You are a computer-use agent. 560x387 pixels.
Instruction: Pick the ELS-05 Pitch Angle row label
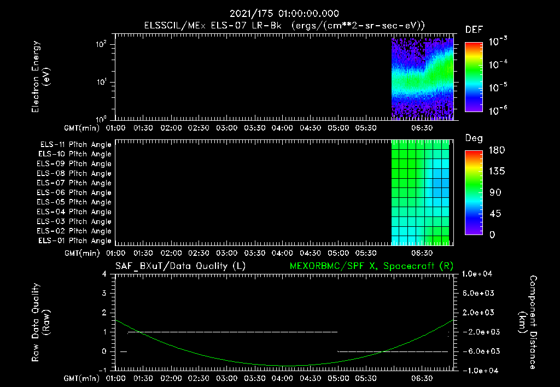click(x=74, y=202)
